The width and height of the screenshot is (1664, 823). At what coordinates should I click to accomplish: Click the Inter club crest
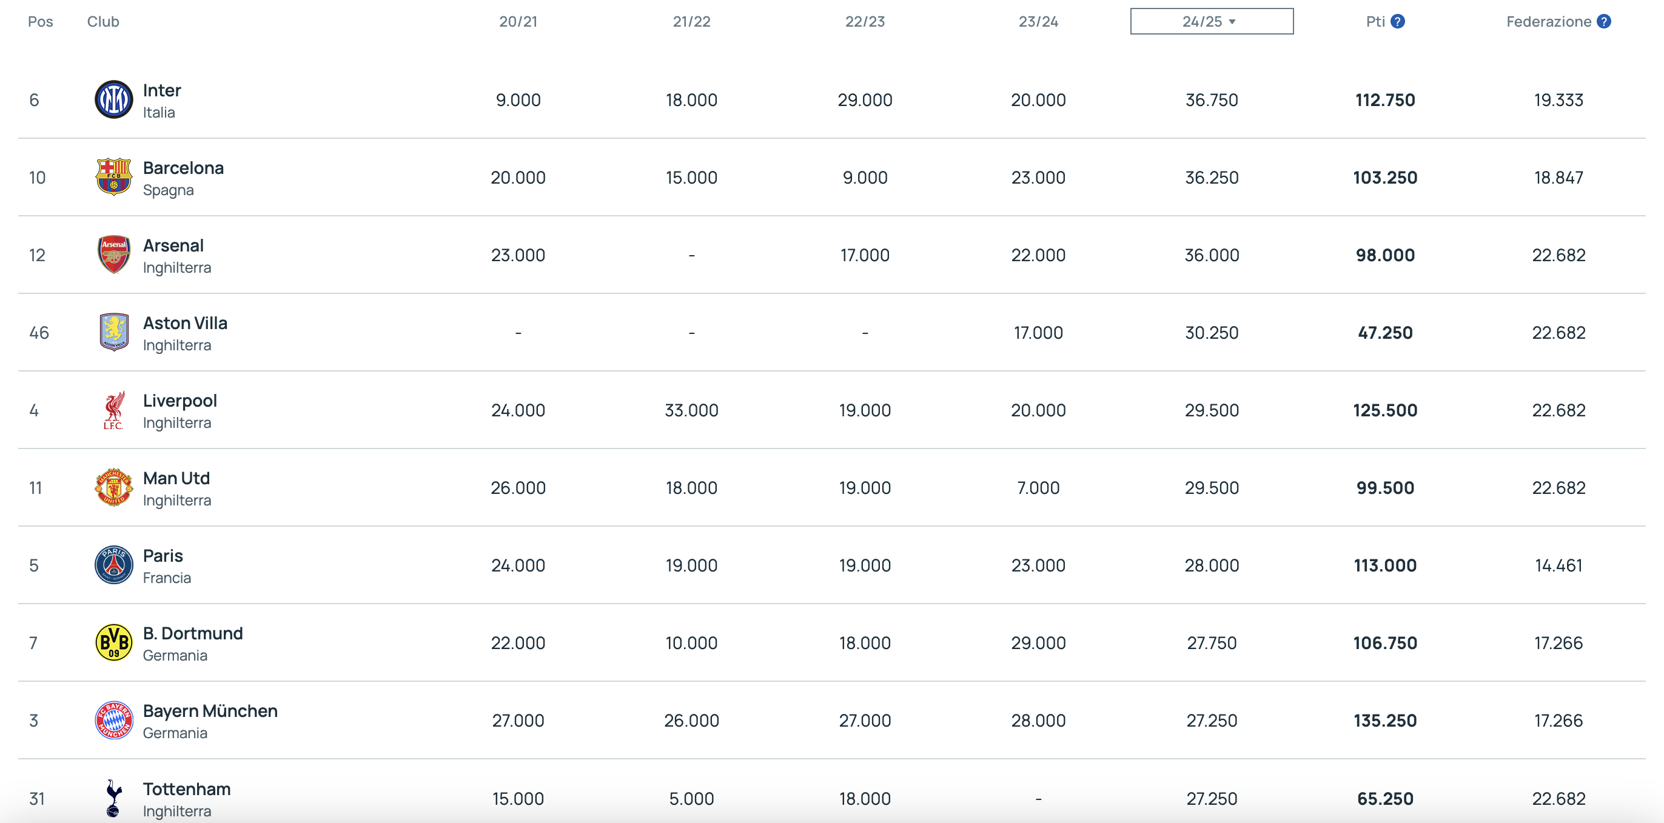(113, 99)
